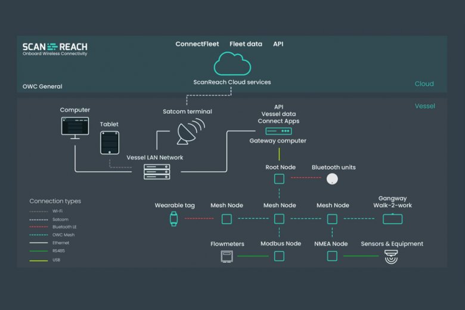Click the Mesh Node icon below Root Node

tap(279, 219)
